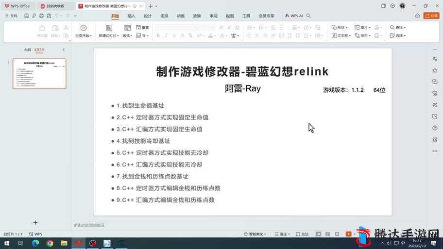Screen dimensions: 443x249
Task: Switch to Reading view in status bar
Action: coord(337,234)
